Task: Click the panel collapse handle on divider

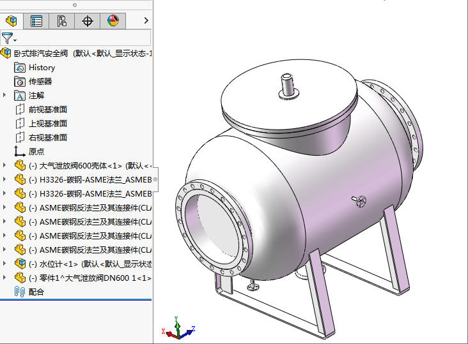Action: 155,179
